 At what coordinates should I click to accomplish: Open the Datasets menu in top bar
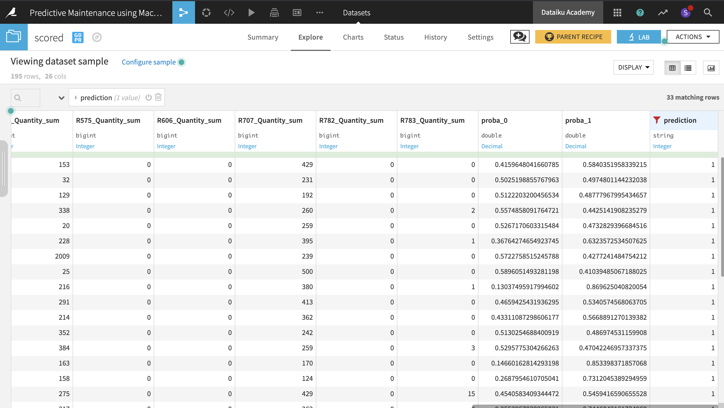point(356,12)
